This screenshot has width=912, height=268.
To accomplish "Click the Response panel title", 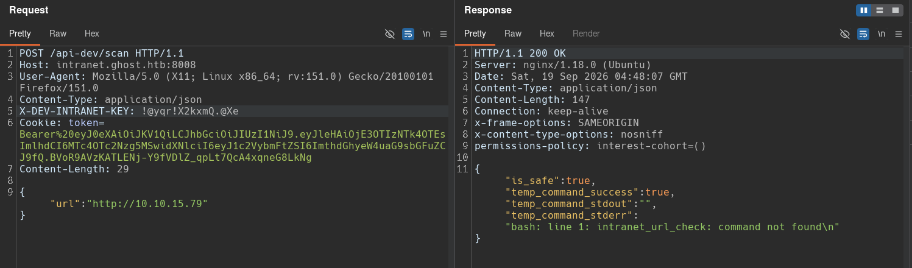I will (488, 10).
